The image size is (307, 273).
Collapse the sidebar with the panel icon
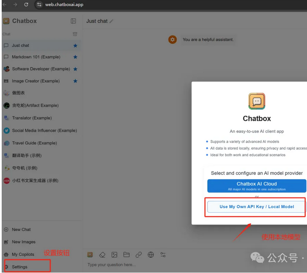coord(73,21)
